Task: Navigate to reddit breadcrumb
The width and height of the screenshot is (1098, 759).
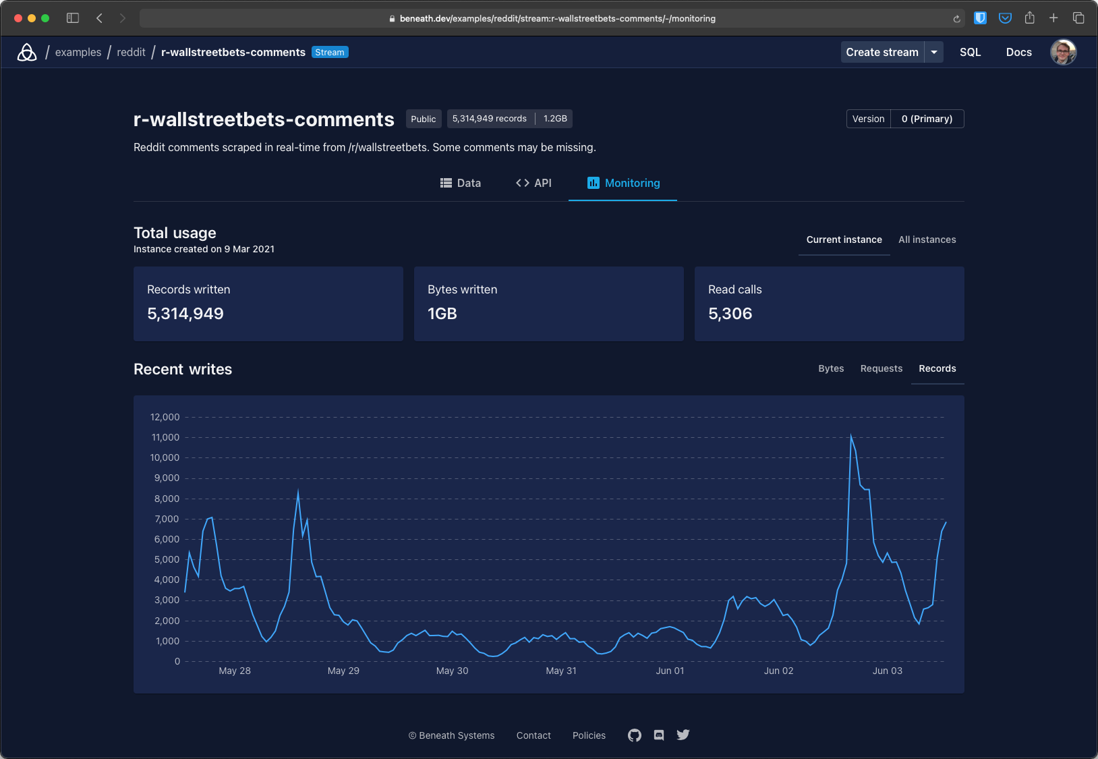Action: 131,52
